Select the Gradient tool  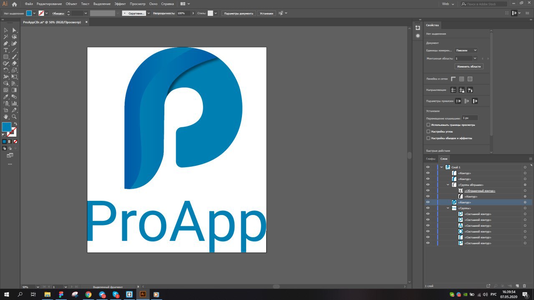coord(14,90)
